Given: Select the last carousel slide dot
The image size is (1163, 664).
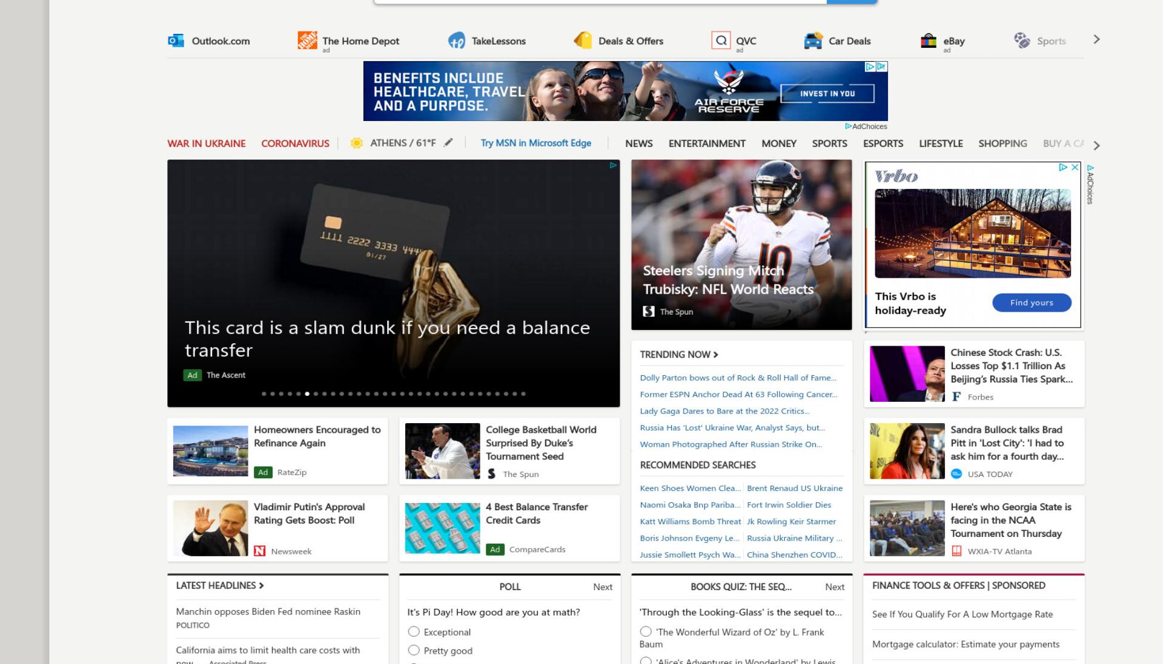Looking at the screenshot, I should 523,393.
